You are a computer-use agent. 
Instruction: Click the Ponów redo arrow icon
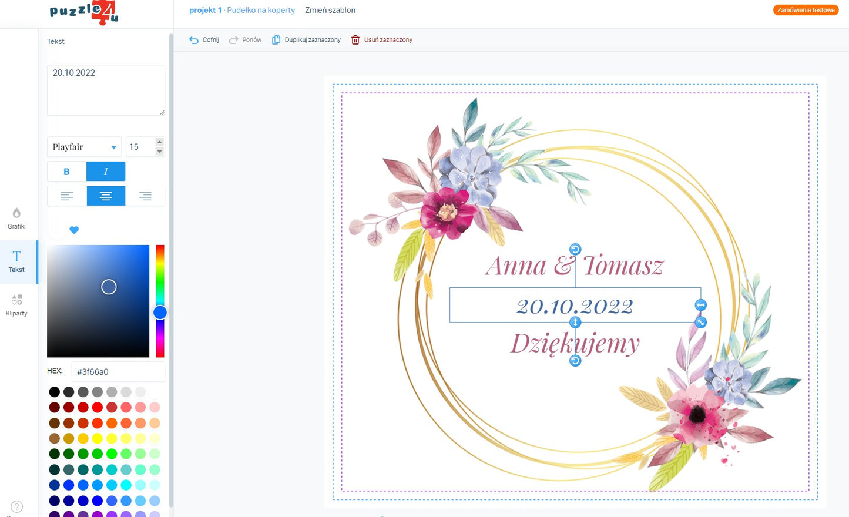233,40
